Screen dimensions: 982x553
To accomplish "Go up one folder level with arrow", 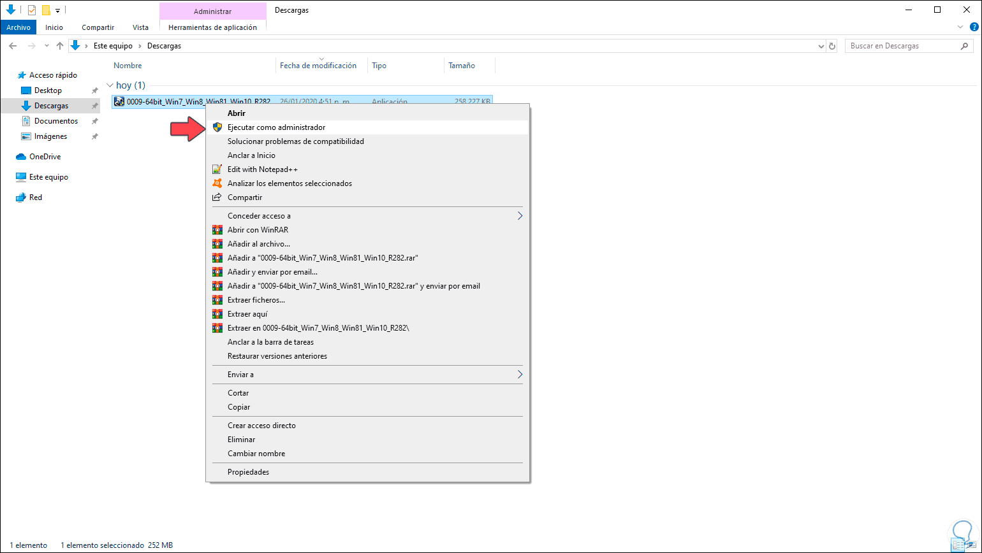I will [60, 46].
